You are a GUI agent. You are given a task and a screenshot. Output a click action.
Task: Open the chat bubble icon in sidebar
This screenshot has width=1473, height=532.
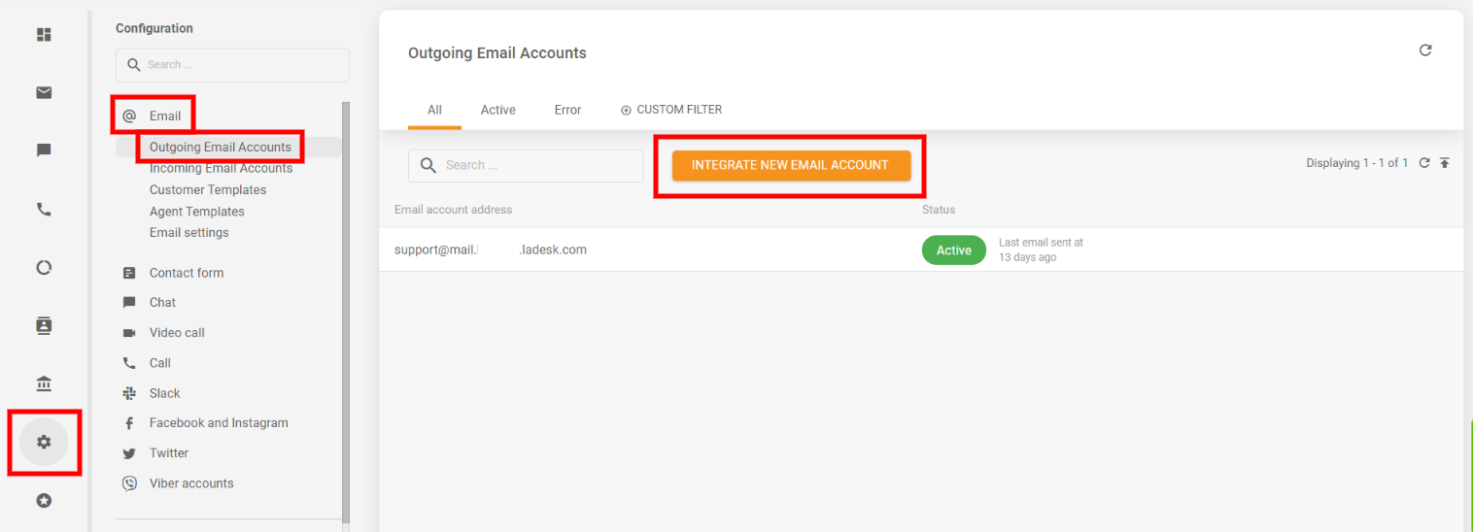44,151
